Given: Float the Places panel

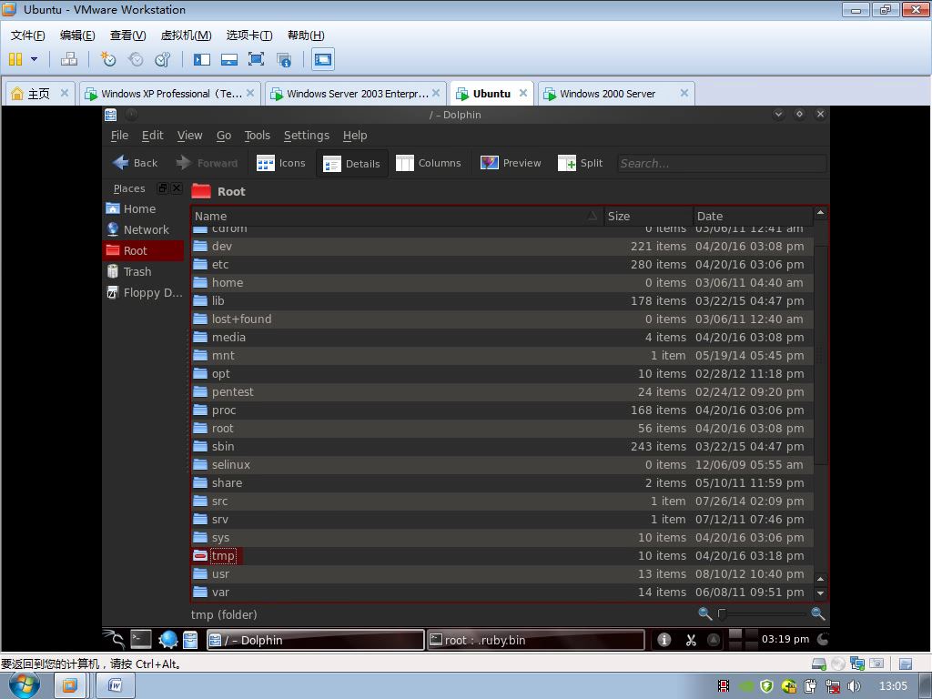Looking at the screenshot, I should pyautogui.click(x=162, y=187).
